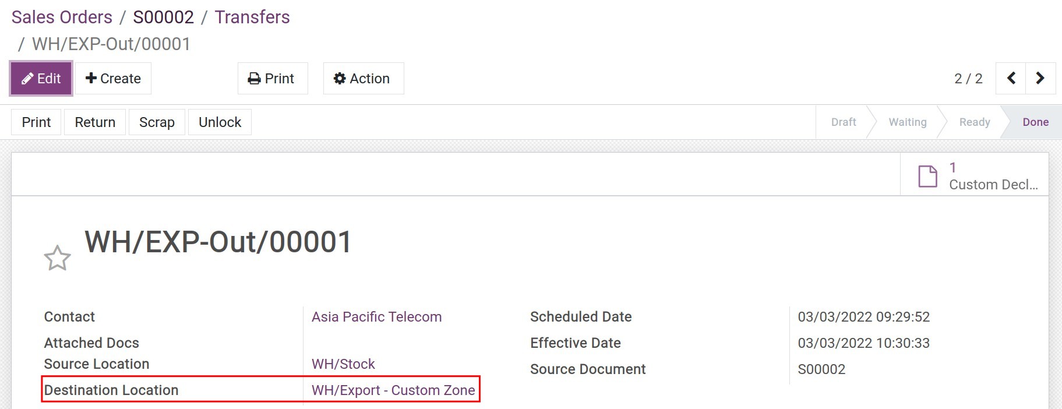Open the WH/Export - Custom Zone destination link

pyautogui.click(x=393, y=390)
